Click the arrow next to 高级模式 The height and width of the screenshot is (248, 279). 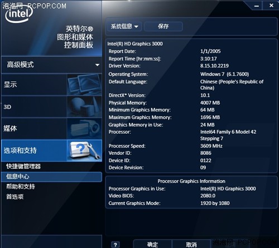[97, 65]
